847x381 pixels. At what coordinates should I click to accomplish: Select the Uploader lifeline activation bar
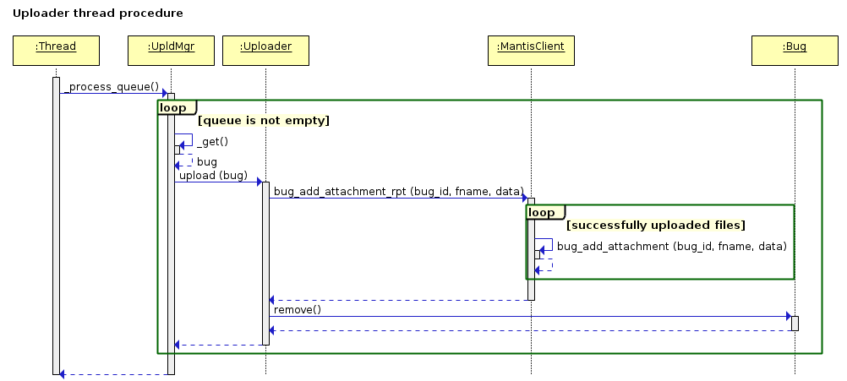[x=265, y=262]
